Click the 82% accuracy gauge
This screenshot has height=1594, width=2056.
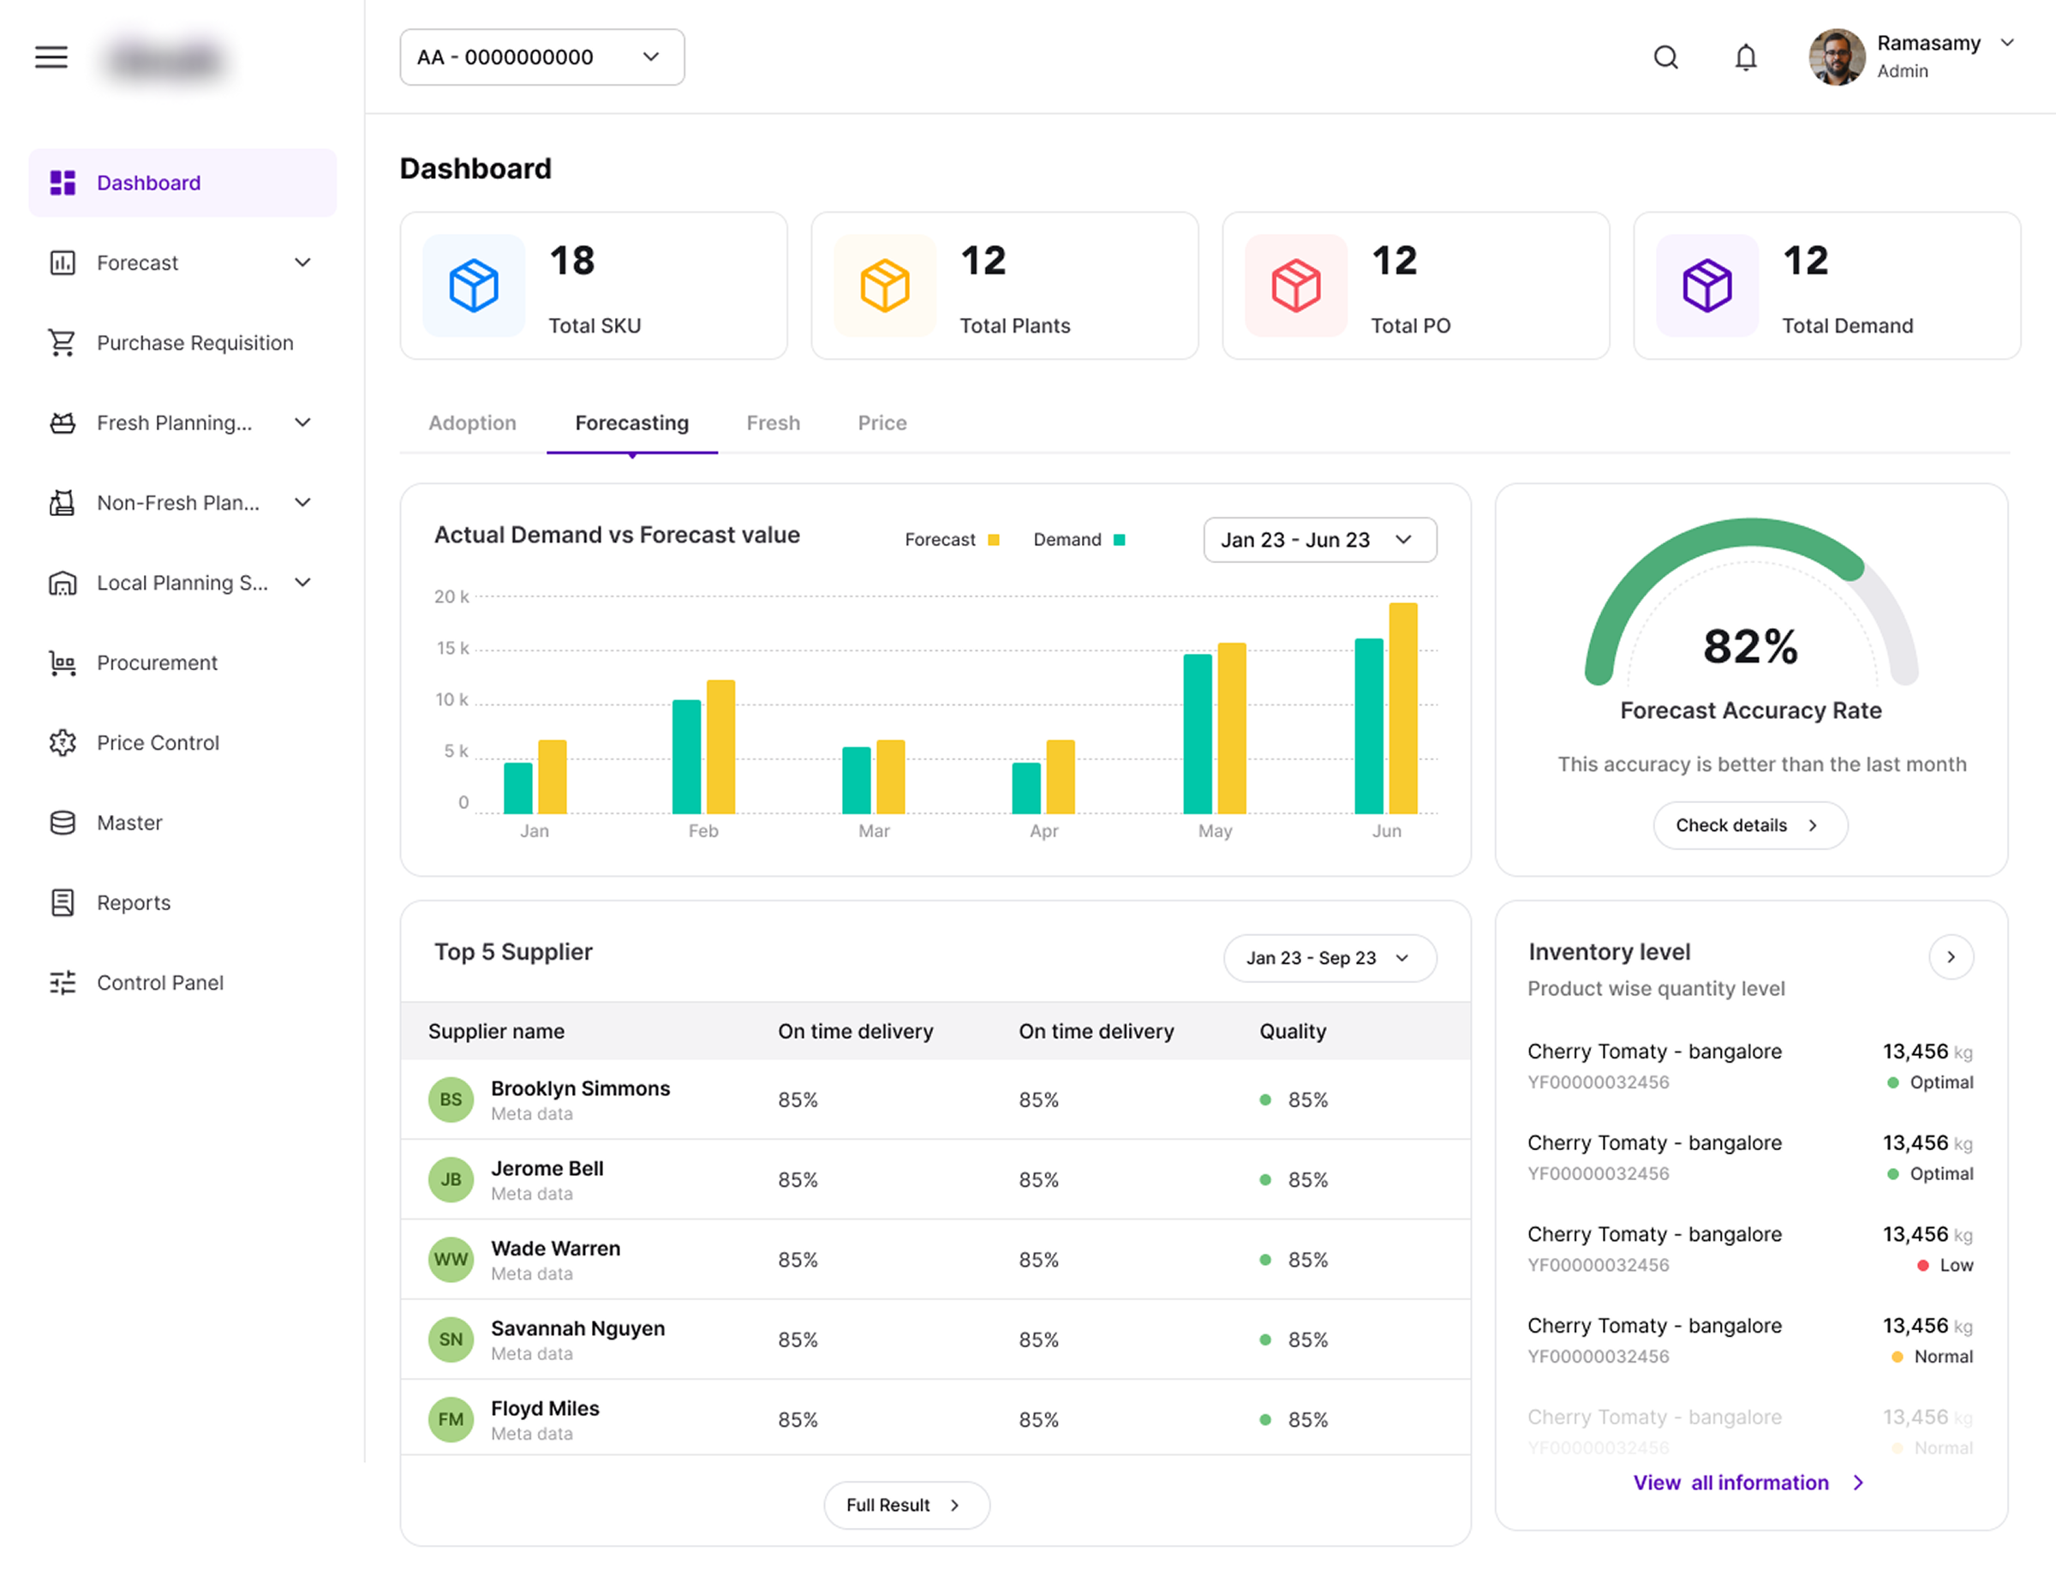[1750, 602]
